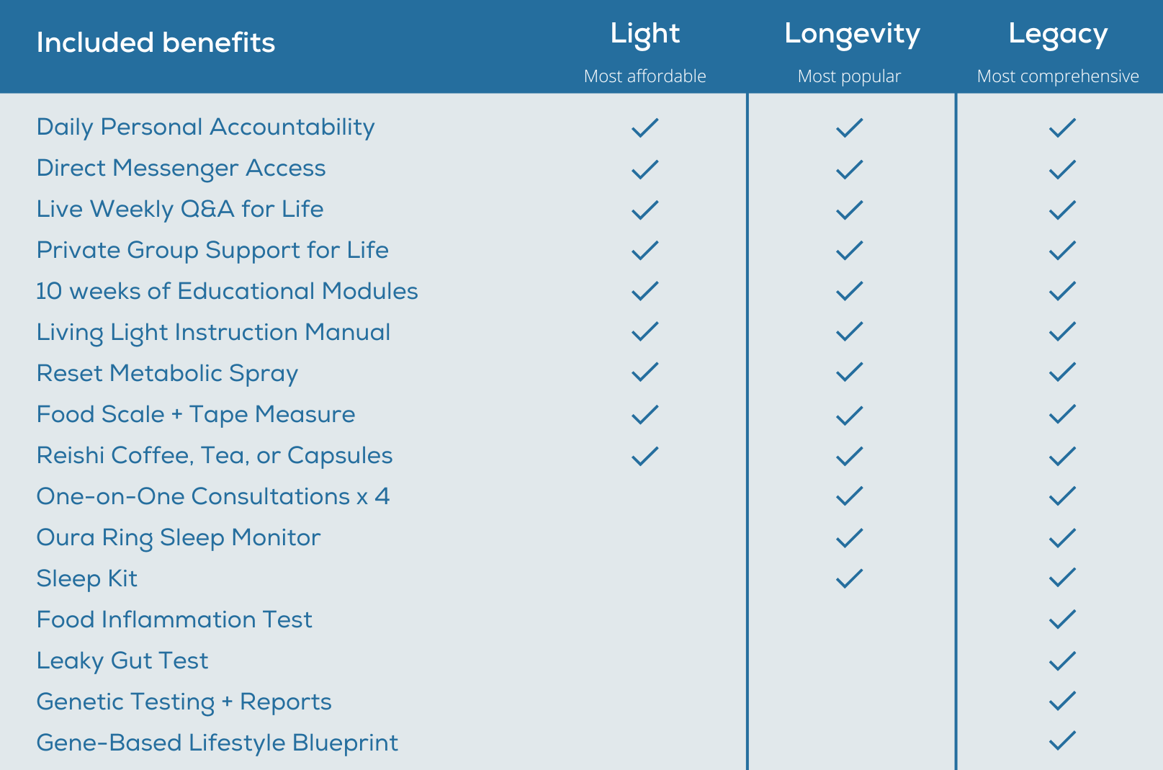1163x770 pixels.
Task: Select the Longevity plan column header
Action: pos(852,34)
